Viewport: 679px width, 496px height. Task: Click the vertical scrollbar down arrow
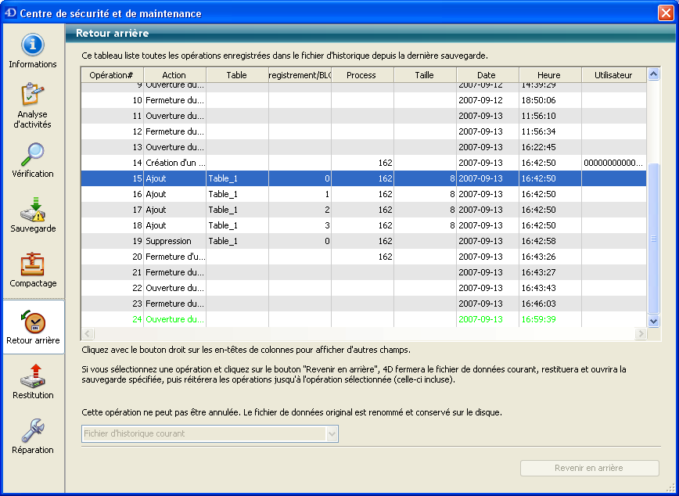pos(653,321)
